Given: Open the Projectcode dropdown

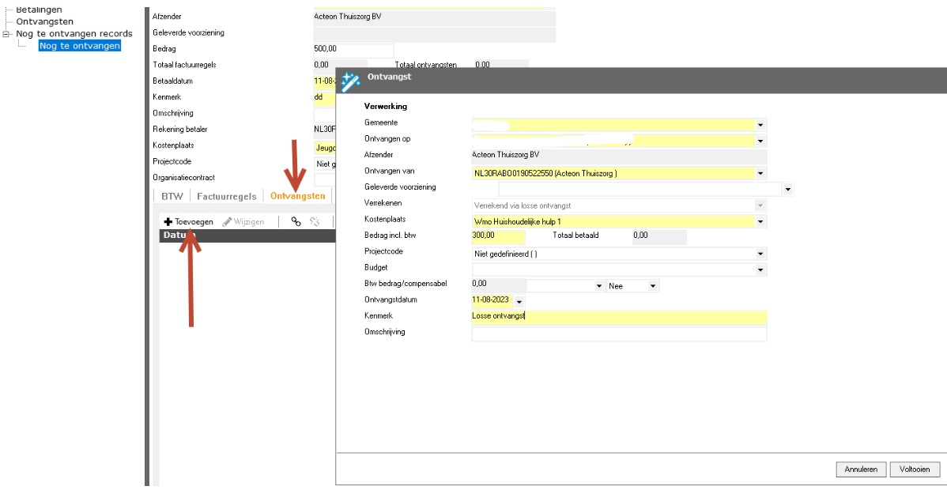Looking at the screenshot, I should point(760,254).
